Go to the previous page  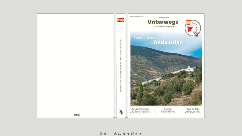[x=128, y=134]
